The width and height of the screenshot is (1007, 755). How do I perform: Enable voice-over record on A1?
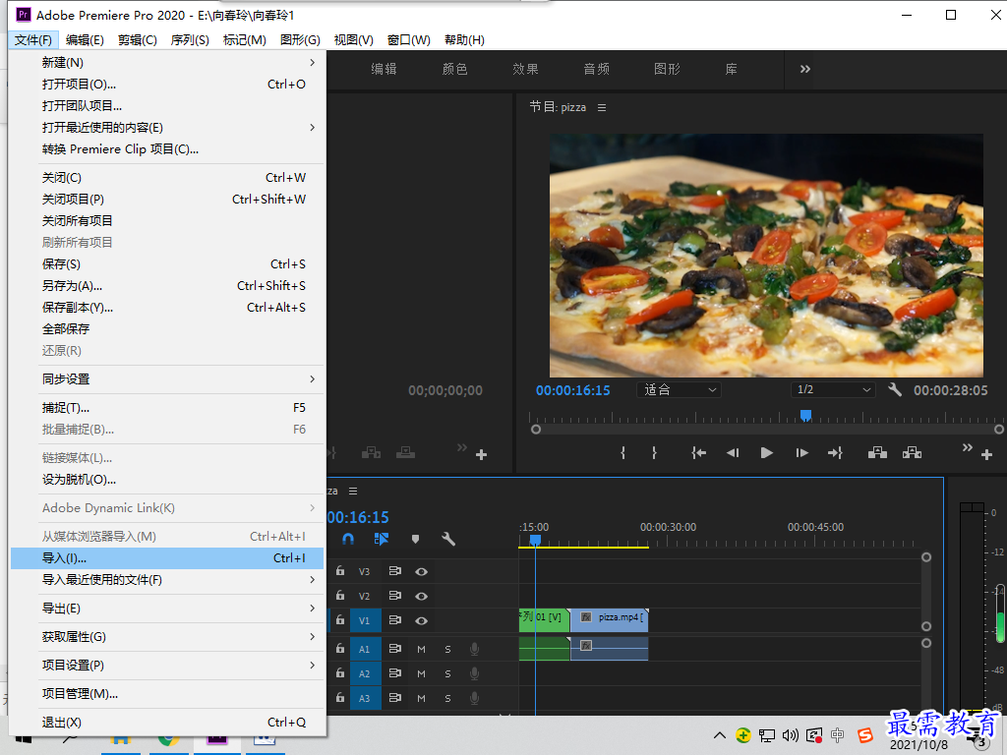pyautogui.click(x=474, y=649)
